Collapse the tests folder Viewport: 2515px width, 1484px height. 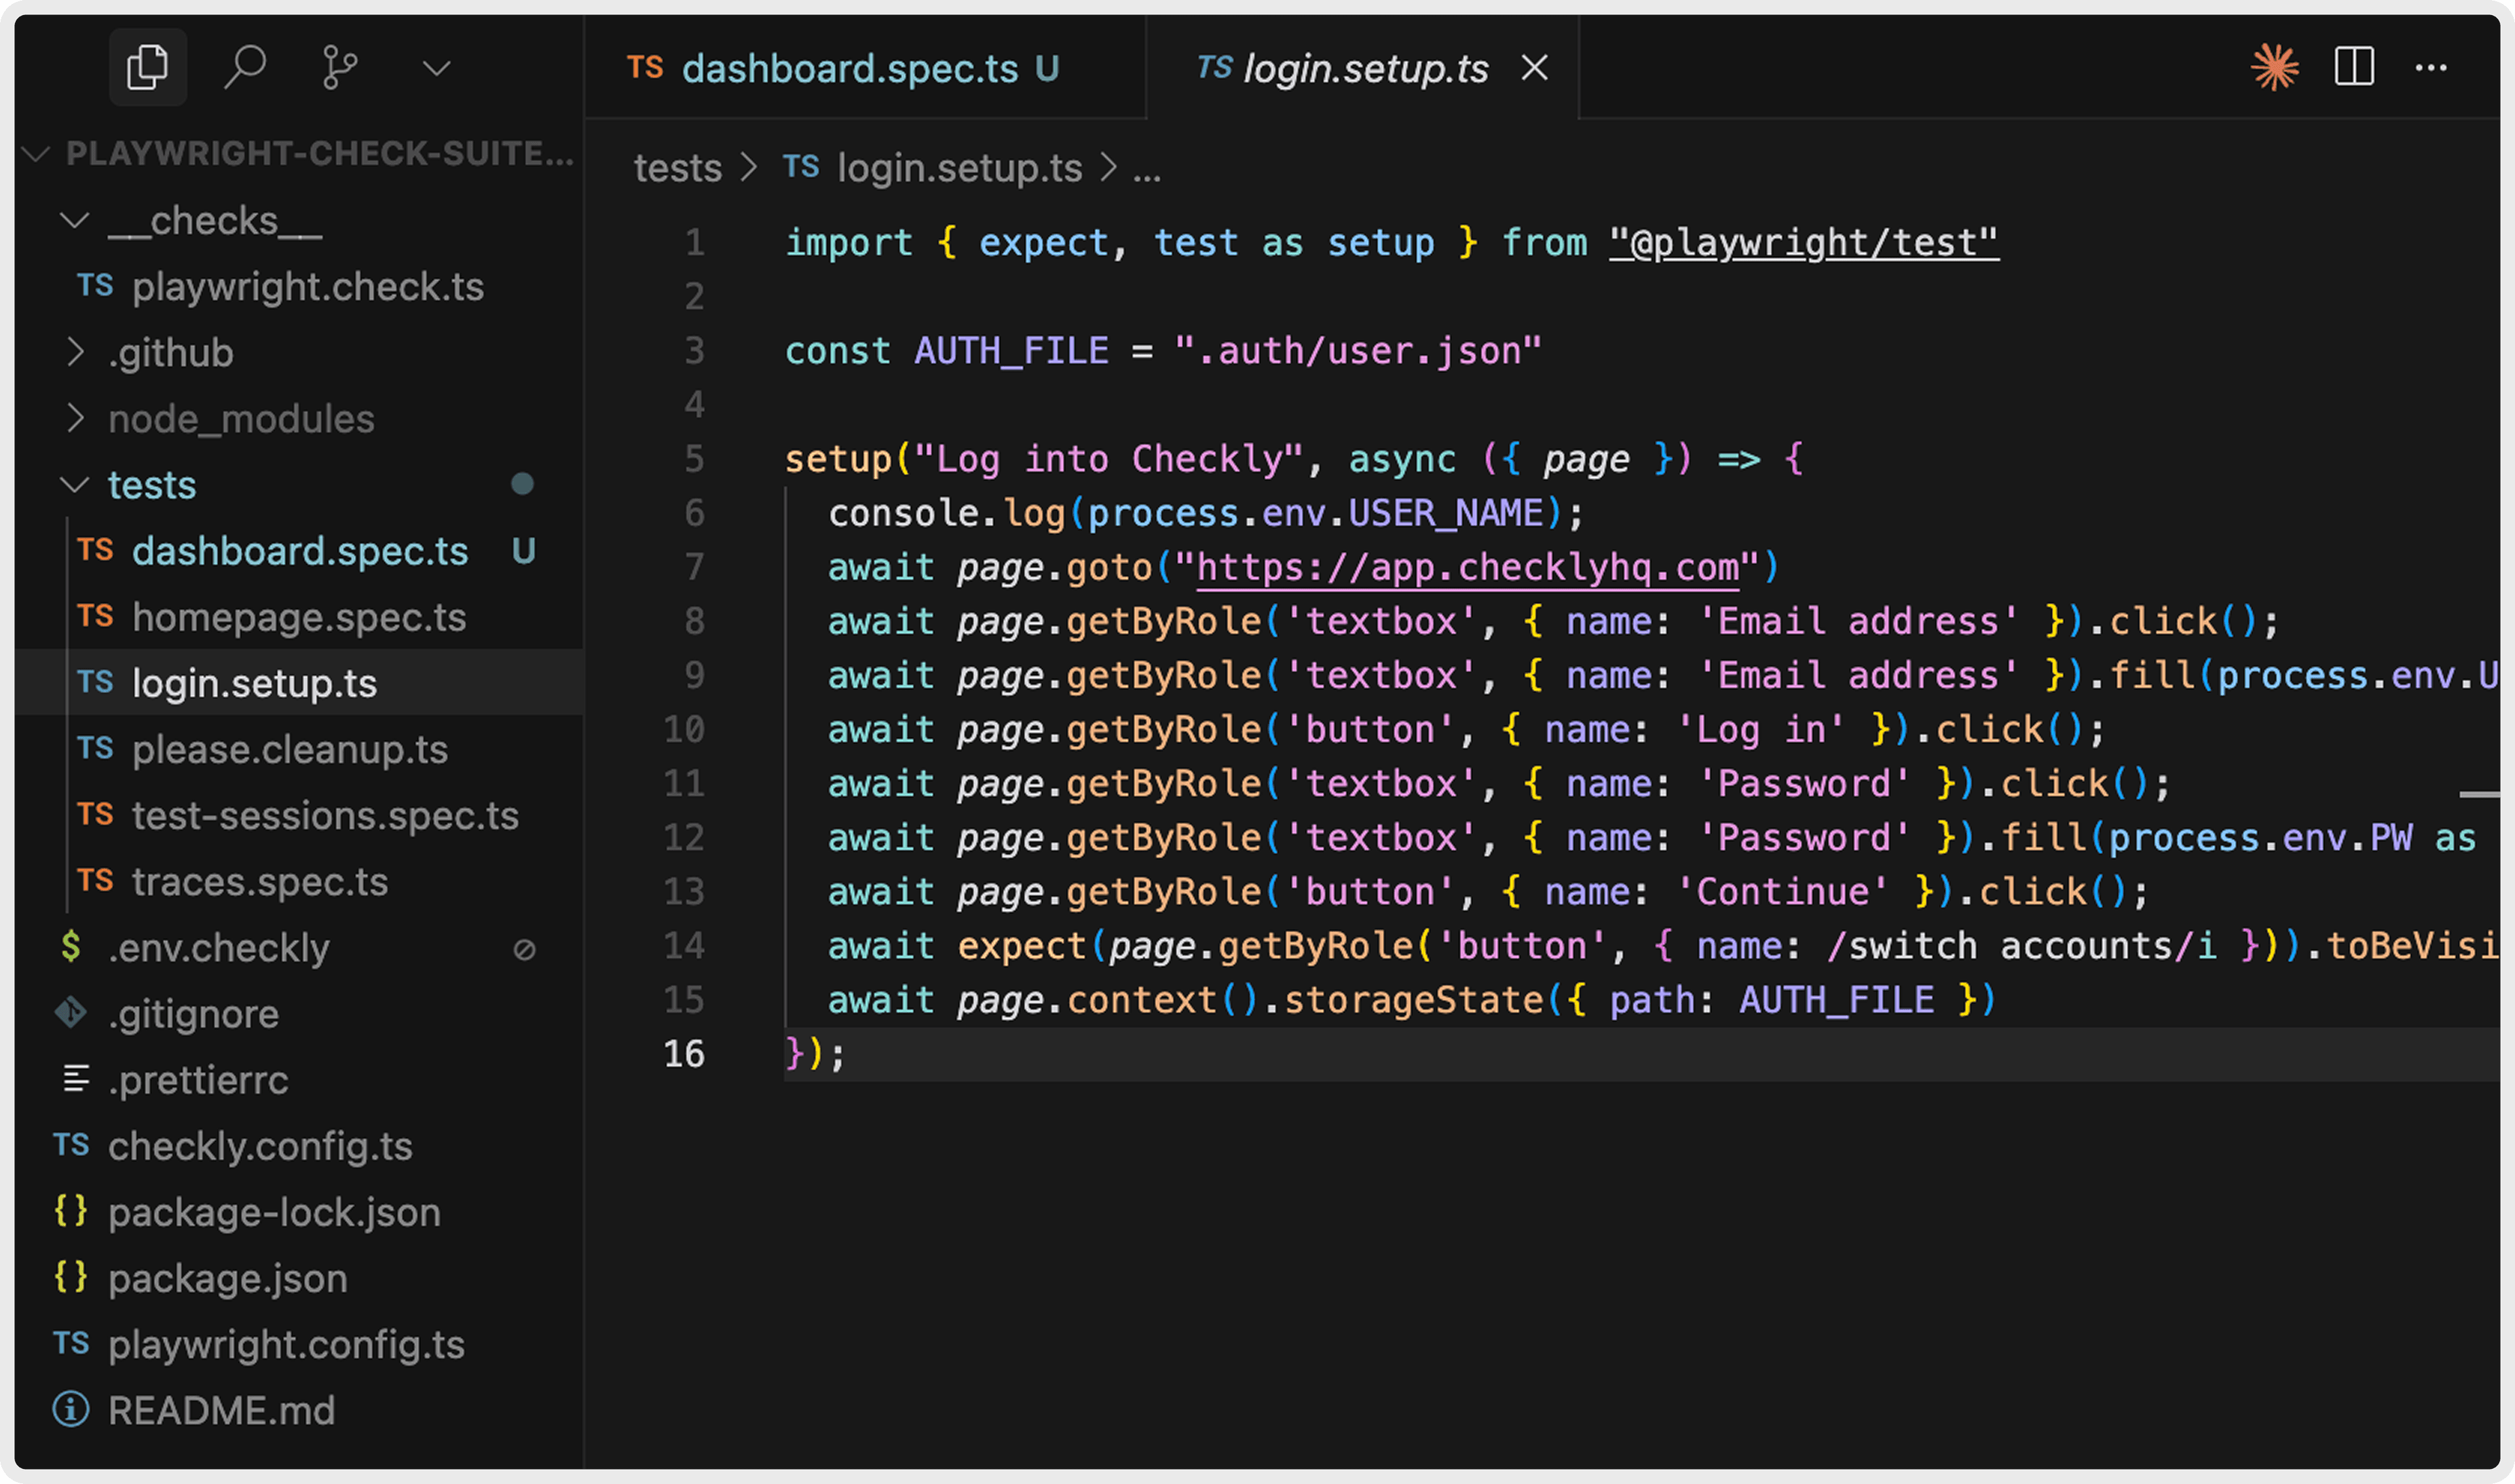click(75, 485)
